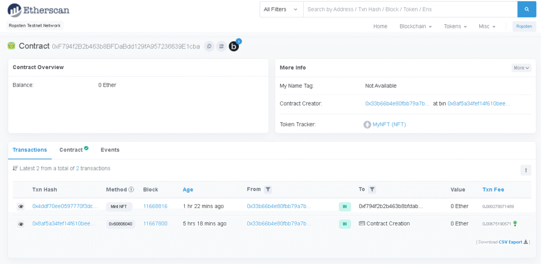Preview Mint NFT transaction with eye icon
The width and height of the screenshot is (541, 264).
click(21, 206)
